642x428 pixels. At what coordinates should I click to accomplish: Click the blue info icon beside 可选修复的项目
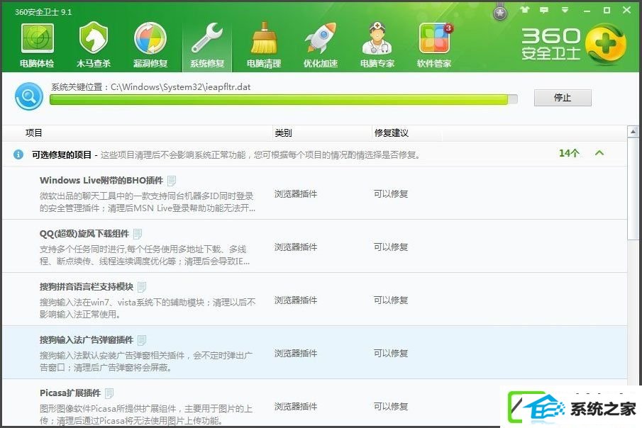point(18,154)
